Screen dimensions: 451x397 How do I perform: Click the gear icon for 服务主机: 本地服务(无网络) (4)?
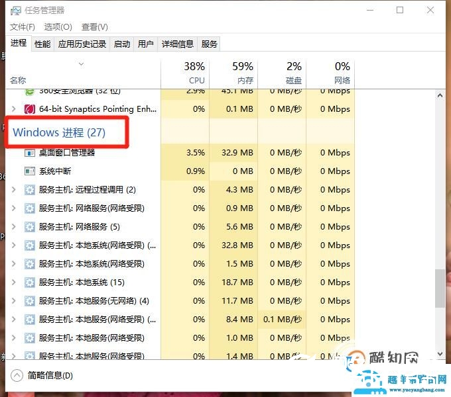pyautogui.click(x=30, y=301)
